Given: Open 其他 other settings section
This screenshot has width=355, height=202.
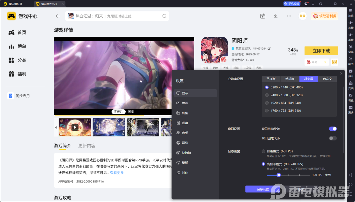Looking at the screenshot, I should [195, 173].
